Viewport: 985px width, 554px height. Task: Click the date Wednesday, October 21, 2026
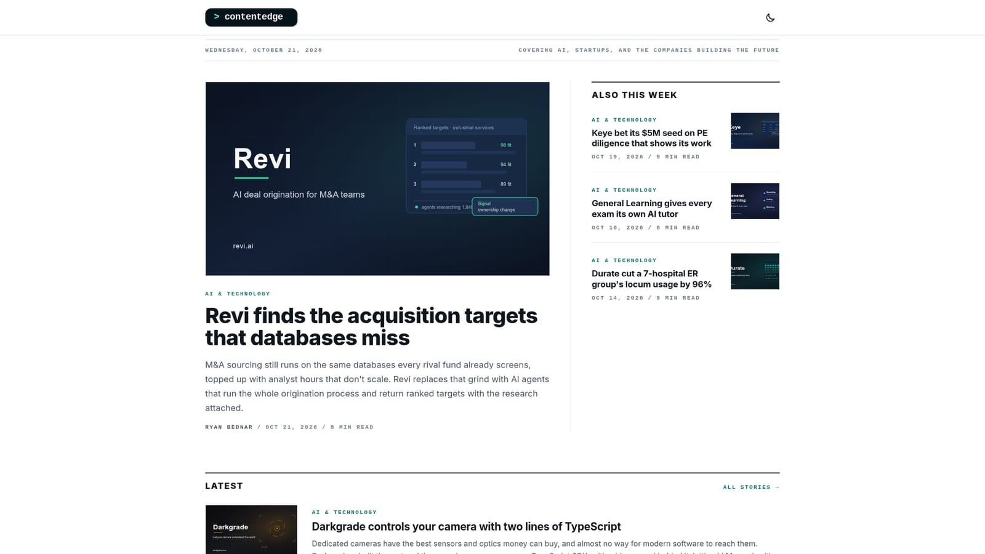point(263,50)
